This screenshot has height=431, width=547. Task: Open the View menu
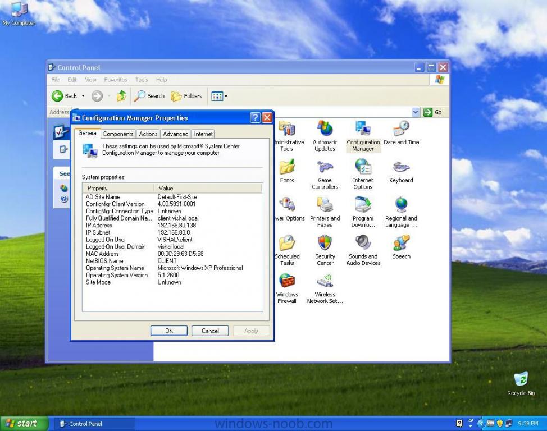point(90,80)
